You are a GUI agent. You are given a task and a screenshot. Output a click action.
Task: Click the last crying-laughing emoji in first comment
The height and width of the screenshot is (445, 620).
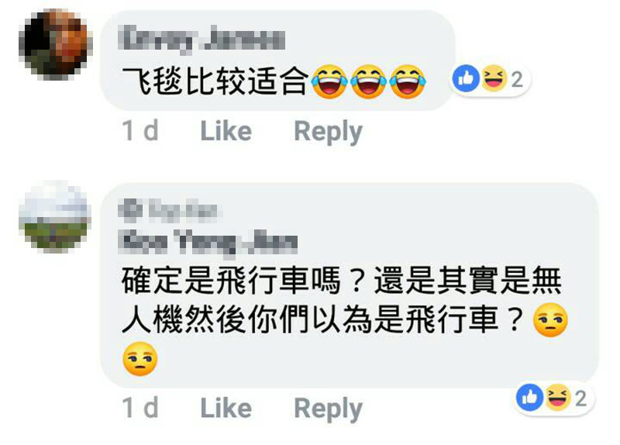(x=408, y=81)
